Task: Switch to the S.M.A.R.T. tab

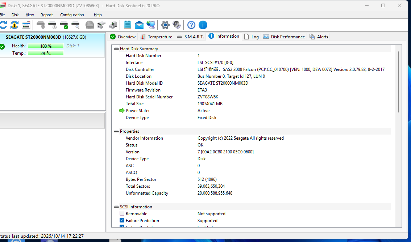Action: point(191,37)
